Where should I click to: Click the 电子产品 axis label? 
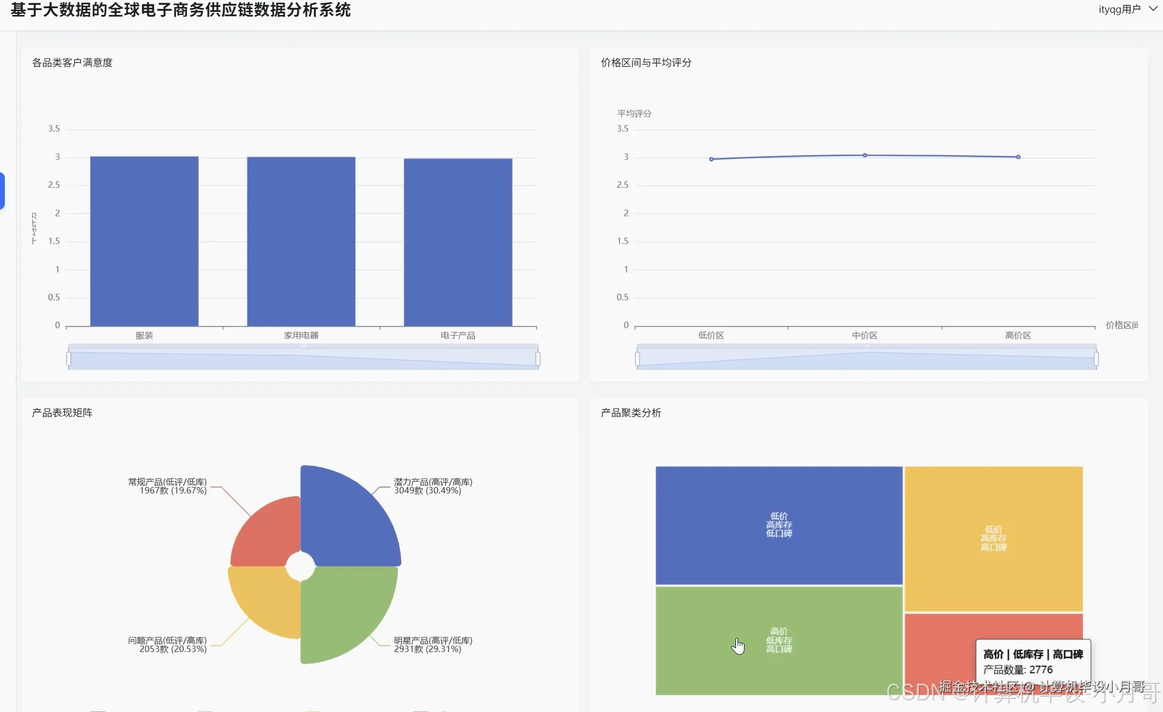[x=458, y=335]
